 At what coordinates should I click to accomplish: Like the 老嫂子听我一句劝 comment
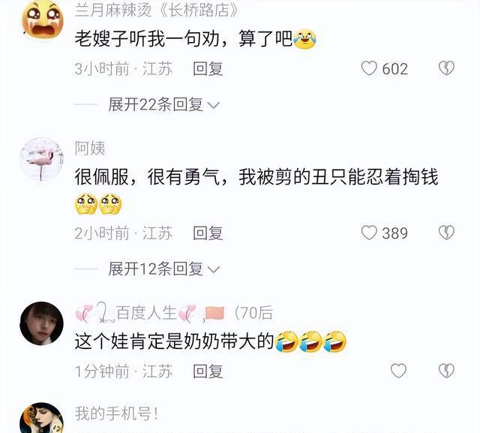(x=369, y=68)
